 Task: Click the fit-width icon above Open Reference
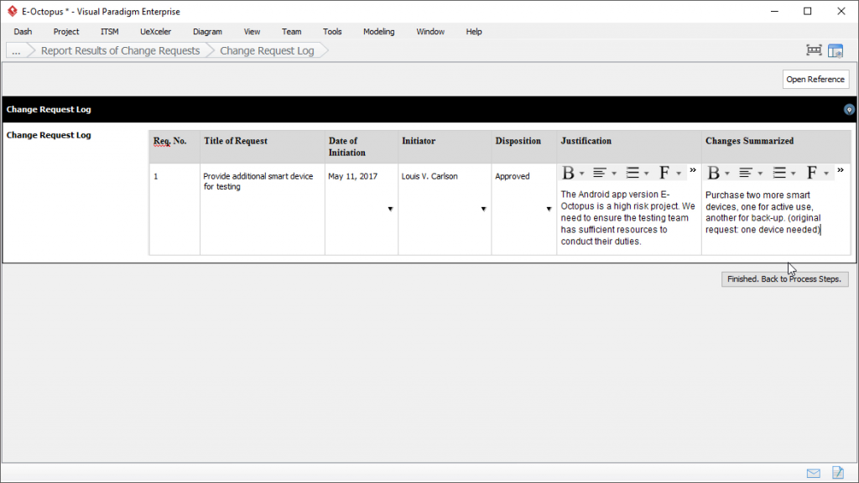813,49
